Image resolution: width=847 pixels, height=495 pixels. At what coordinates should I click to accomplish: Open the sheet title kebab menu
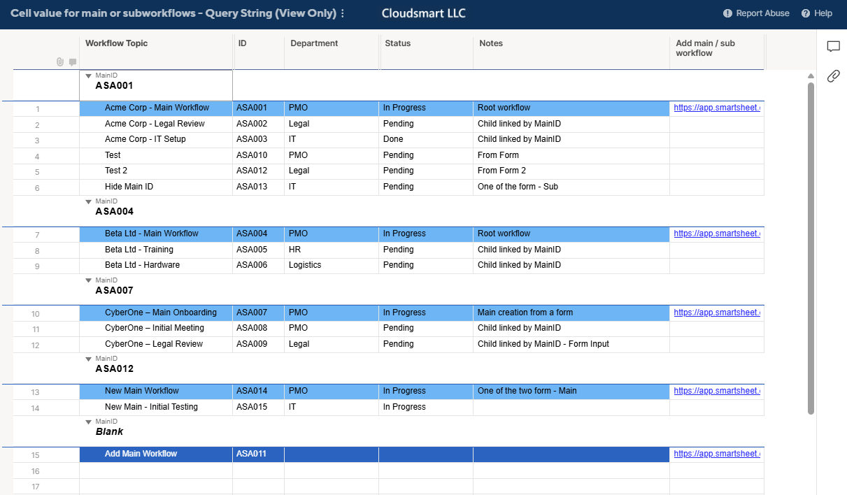[x=343, y=14]
